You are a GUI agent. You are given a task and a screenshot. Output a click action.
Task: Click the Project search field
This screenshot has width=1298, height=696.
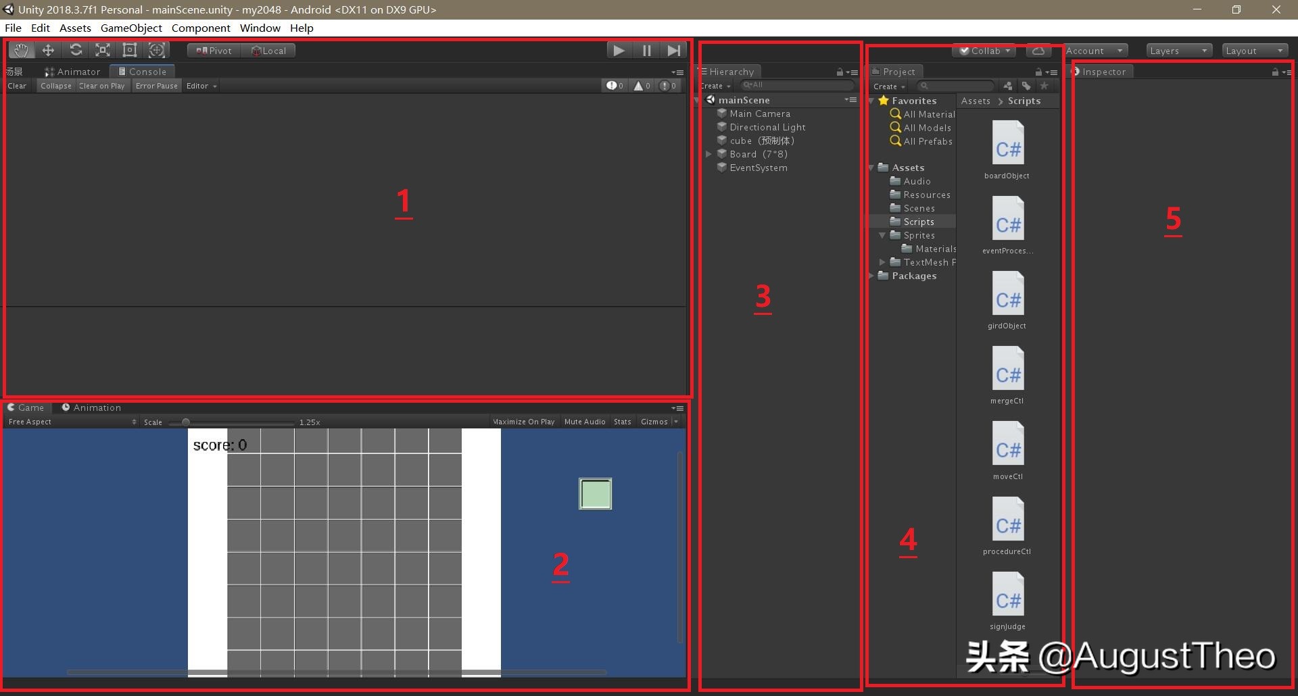click(955, 86)
